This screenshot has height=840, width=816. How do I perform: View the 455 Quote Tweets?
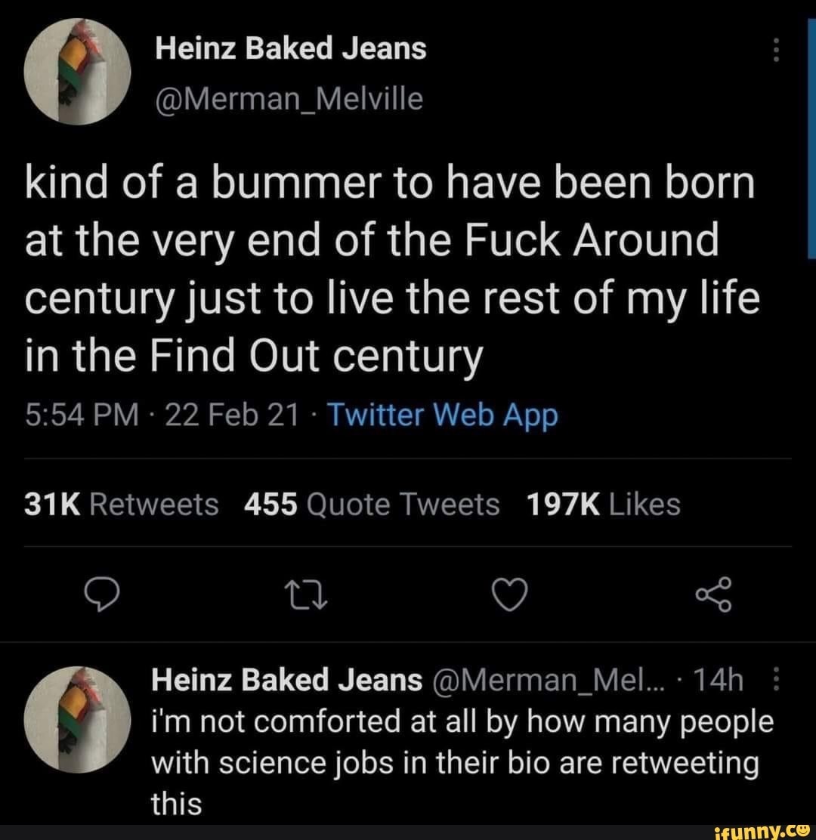pyautogui.click(x=372, y=504)
